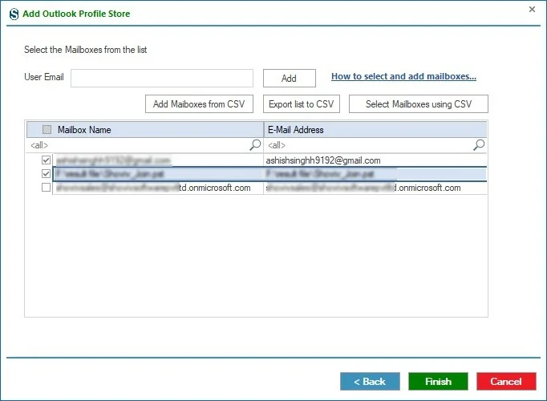Click the red Cancel button
This screenshot has width=547, height=401.
coord(506,381)
